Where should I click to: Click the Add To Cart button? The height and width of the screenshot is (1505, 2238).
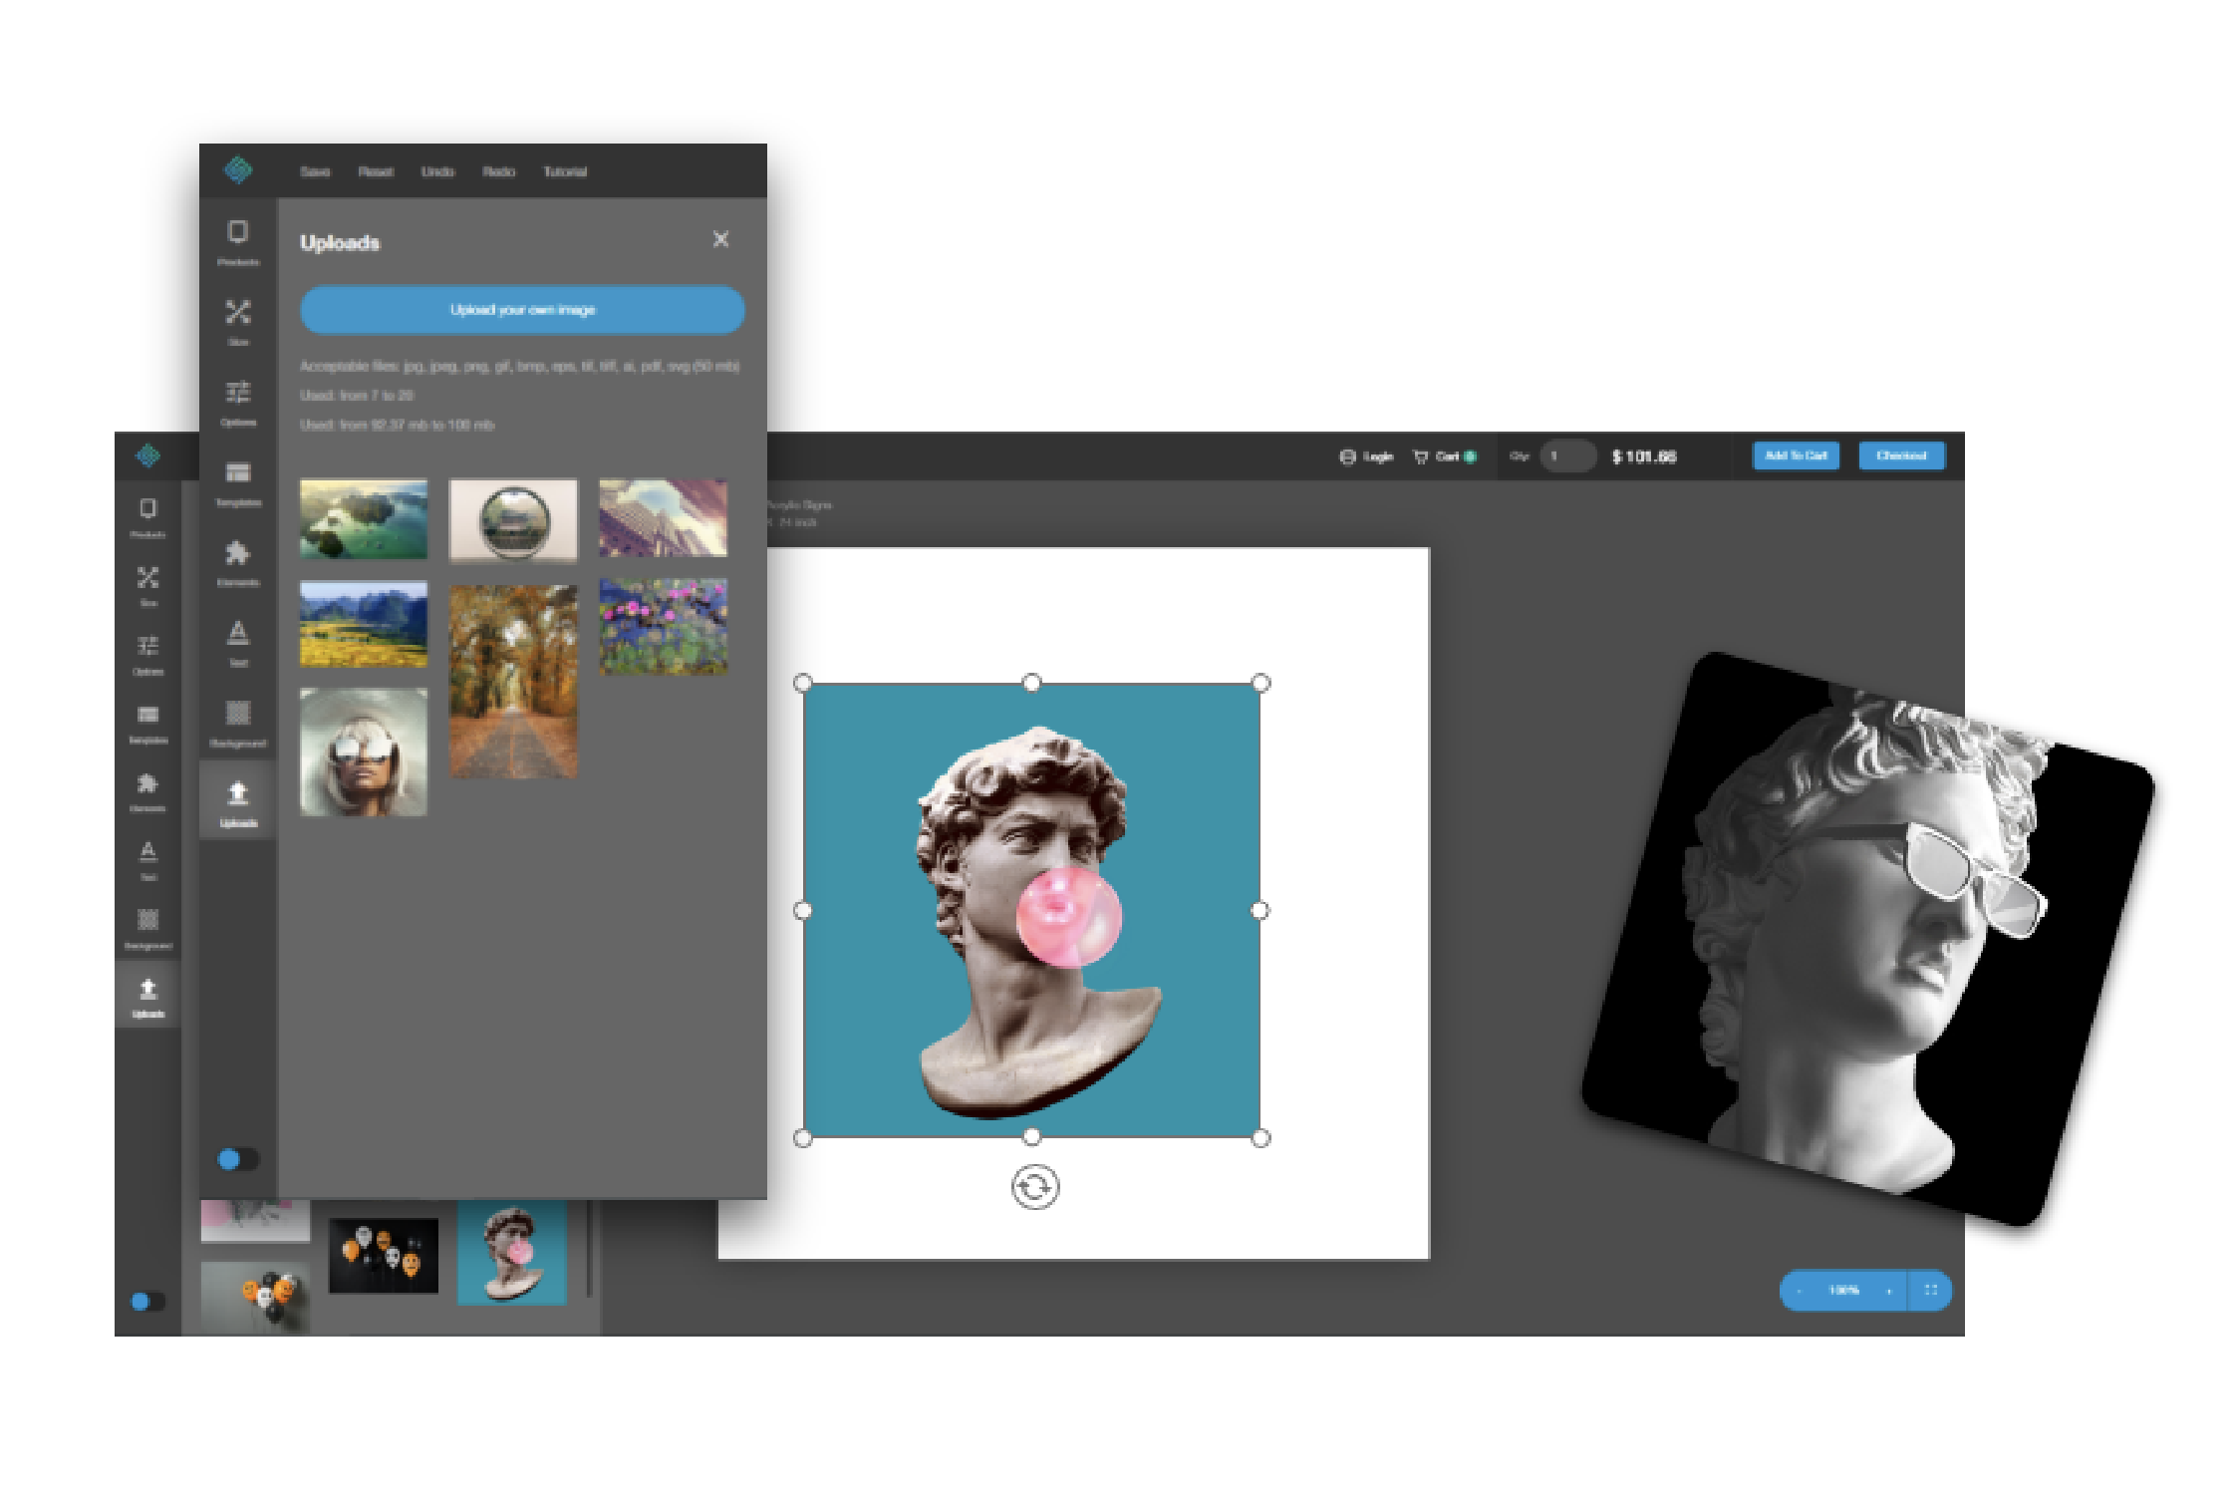pos(1796,455)
